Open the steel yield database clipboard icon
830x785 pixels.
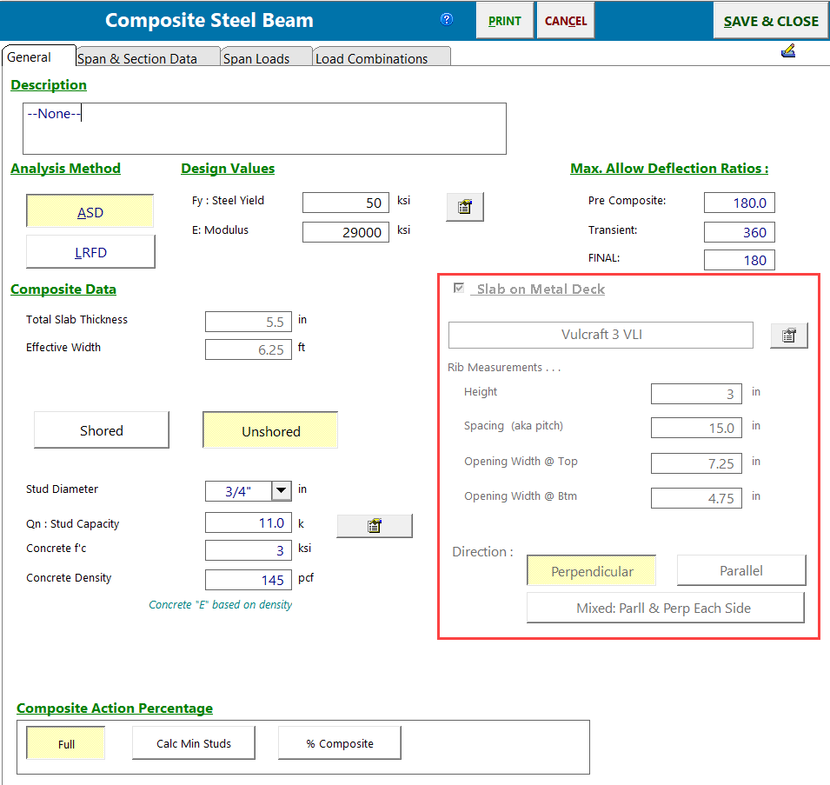465,207
